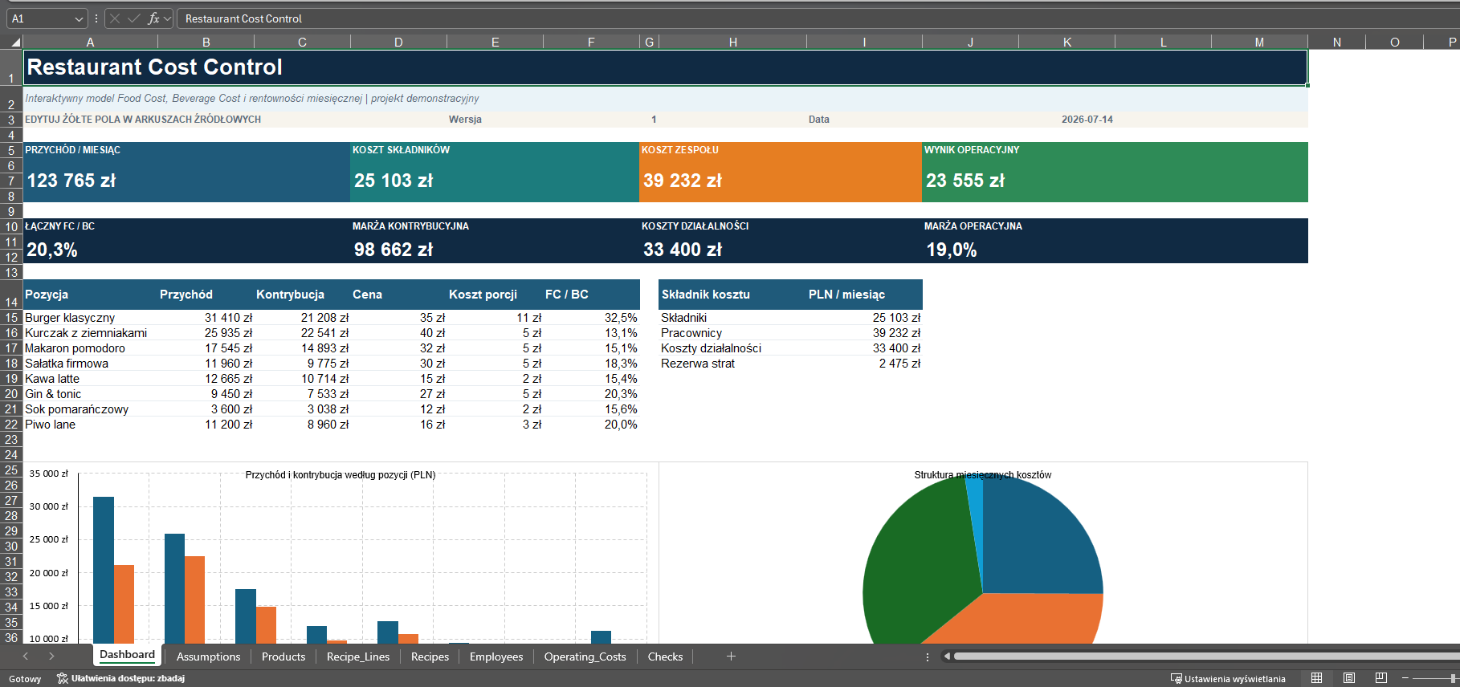Click the Cancel entry X icon

[115, 18]
